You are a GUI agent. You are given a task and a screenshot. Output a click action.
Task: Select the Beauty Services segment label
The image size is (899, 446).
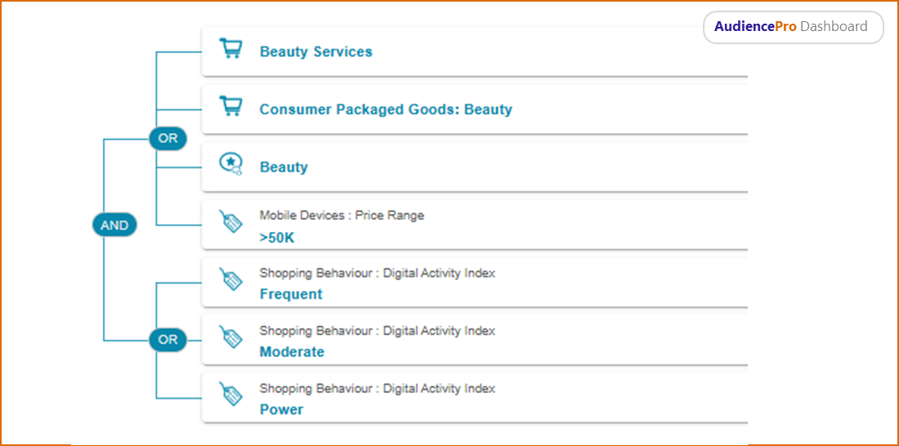coord(315,51)
